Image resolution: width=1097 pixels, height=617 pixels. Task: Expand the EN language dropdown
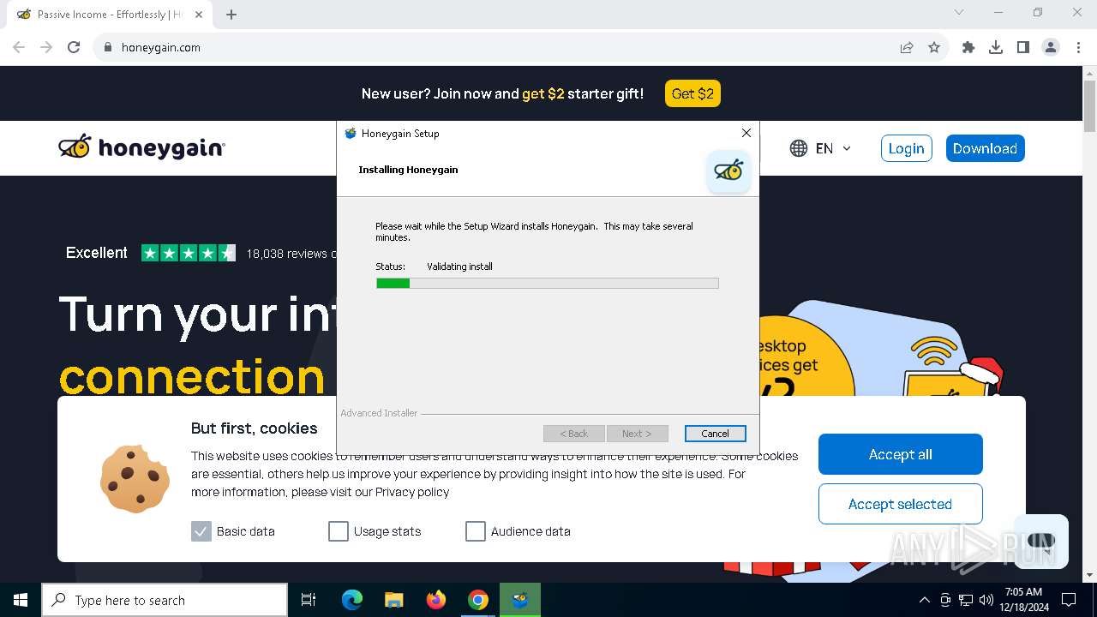point(834,148)
